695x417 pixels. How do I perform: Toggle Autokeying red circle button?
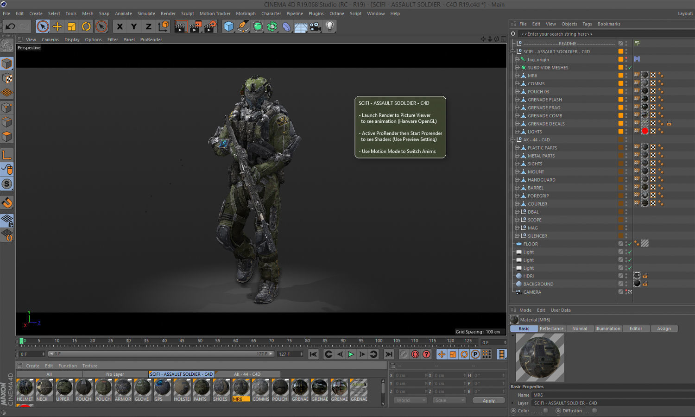tap(415, 354)
